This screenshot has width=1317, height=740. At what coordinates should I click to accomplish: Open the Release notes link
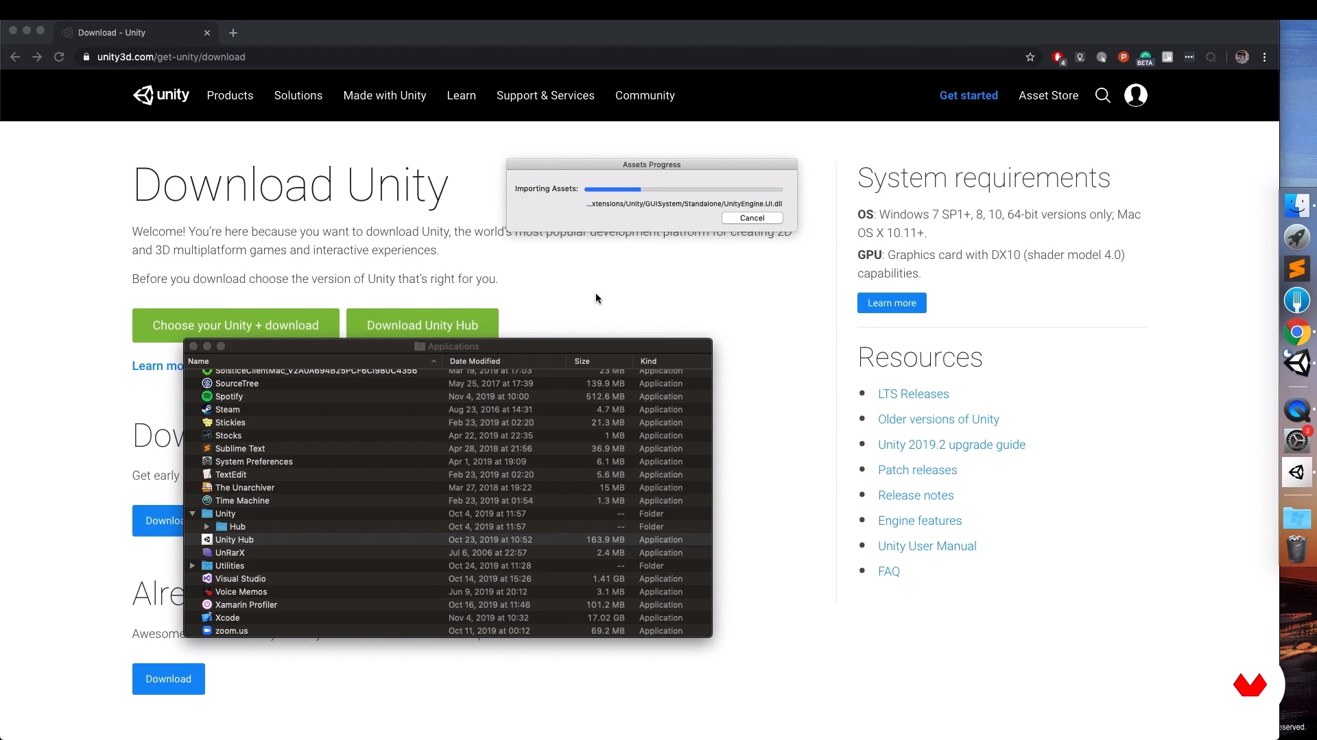tap(916, 495)
